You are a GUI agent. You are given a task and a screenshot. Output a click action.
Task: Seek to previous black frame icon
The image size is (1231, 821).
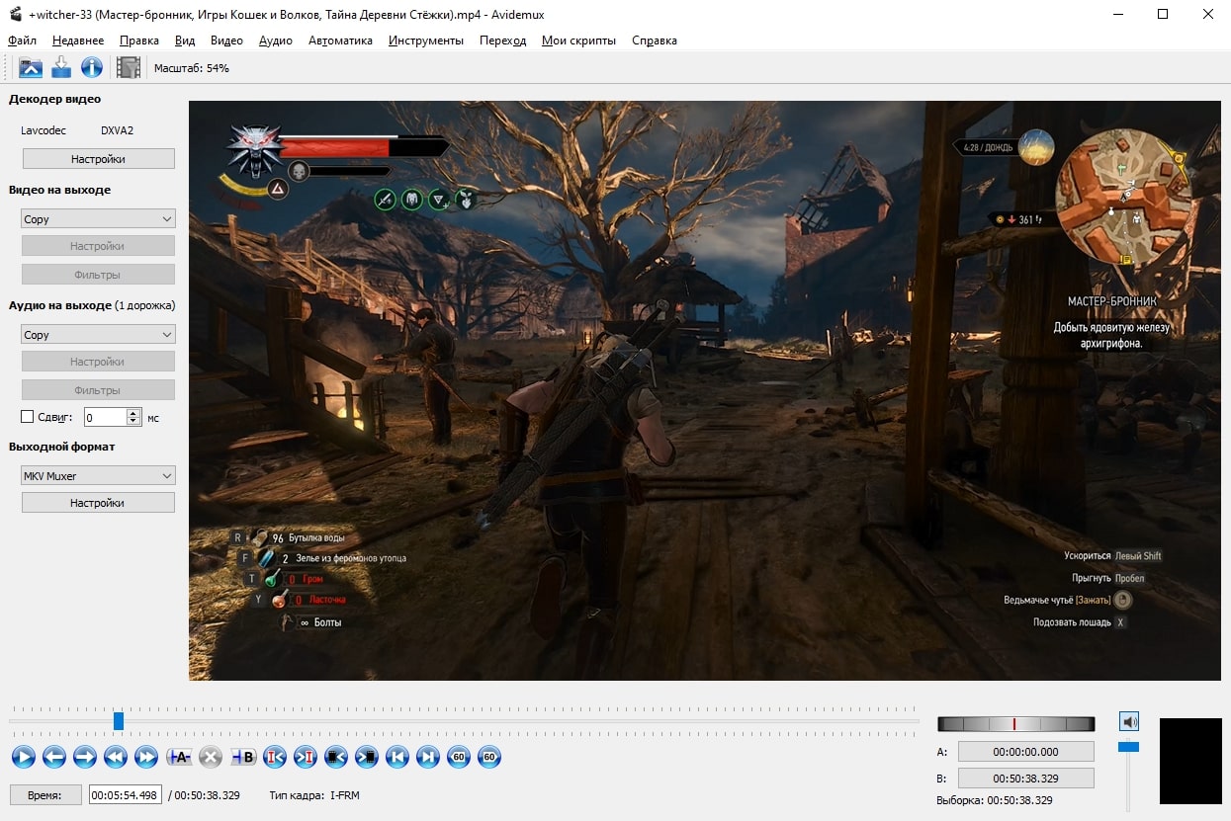(x=336, y=757)
